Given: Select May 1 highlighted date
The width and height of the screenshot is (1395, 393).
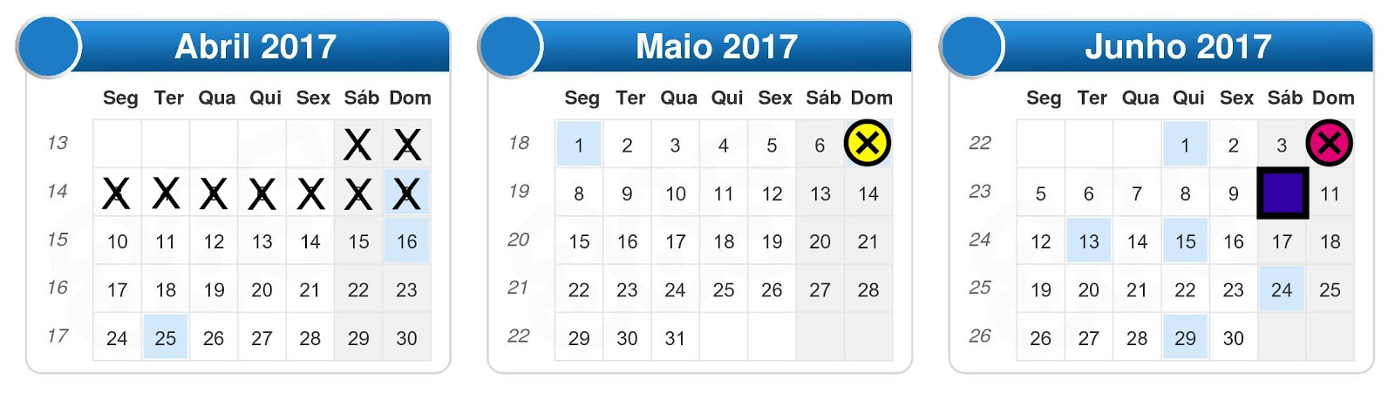Looking at the screenshot, I should (579, 145).
